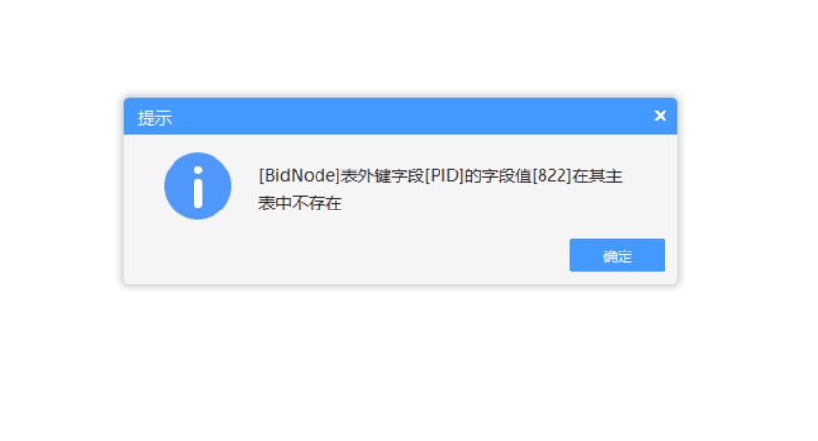
Task: Click the [PID] field name in message
Action: click(444, 175)
